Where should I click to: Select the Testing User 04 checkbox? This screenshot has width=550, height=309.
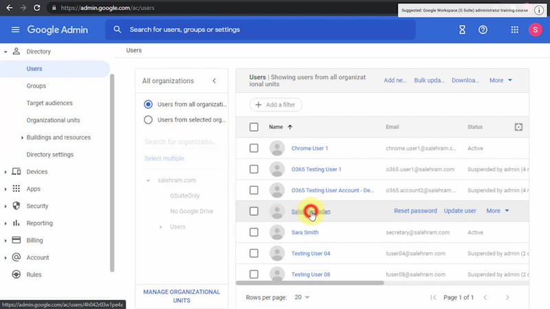(254, 253)
